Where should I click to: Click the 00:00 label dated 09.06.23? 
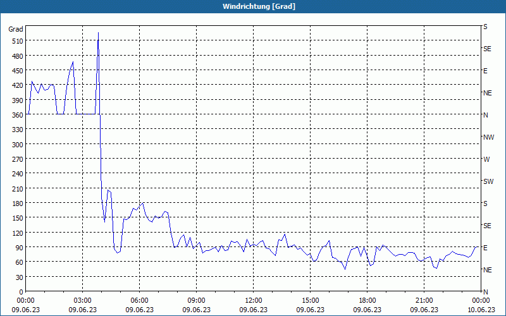point(25,301)
